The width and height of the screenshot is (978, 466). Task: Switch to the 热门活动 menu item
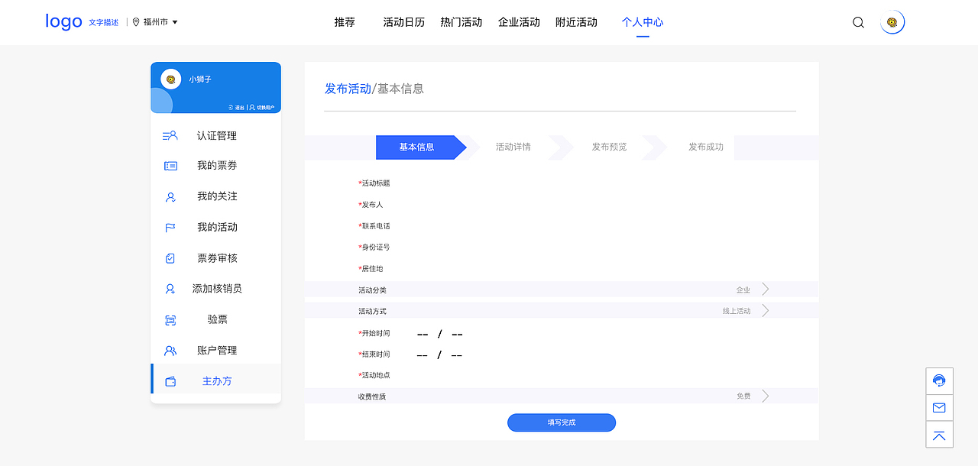pos(461,22)
